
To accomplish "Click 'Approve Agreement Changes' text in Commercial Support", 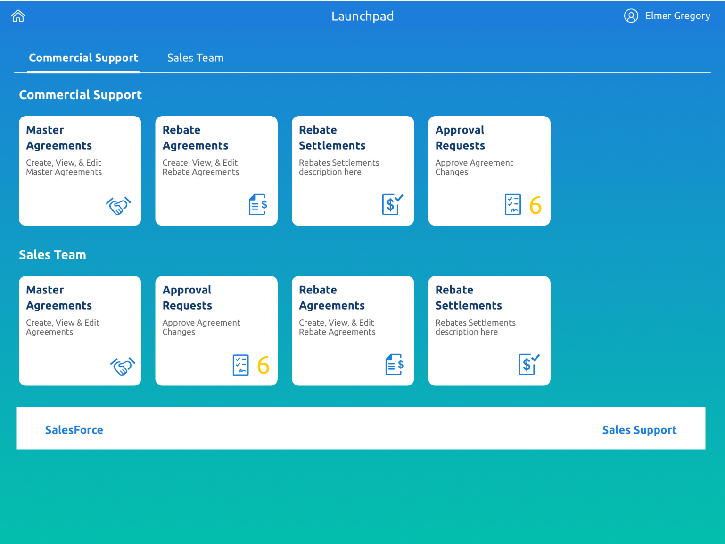I will [x=474, y=167].
